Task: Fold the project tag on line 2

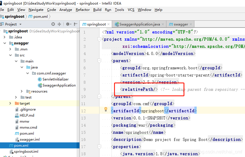Action: pyautogui.click(x=99, y=39)
